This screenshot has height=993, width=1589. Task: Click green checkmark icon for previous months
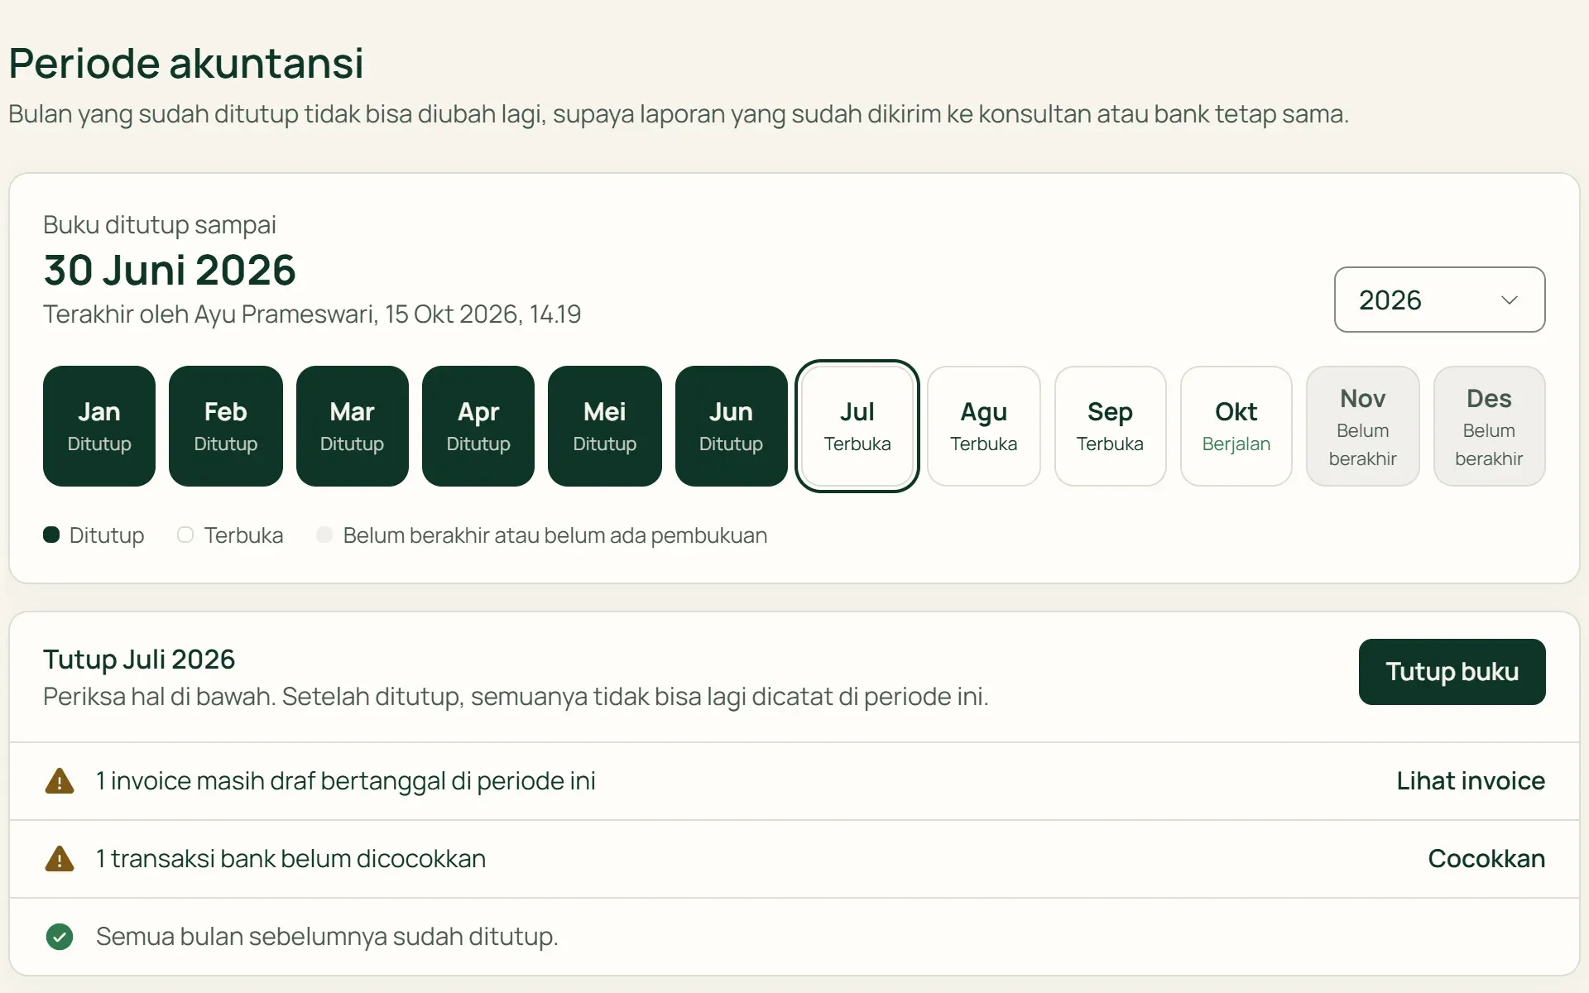point(60,937)
